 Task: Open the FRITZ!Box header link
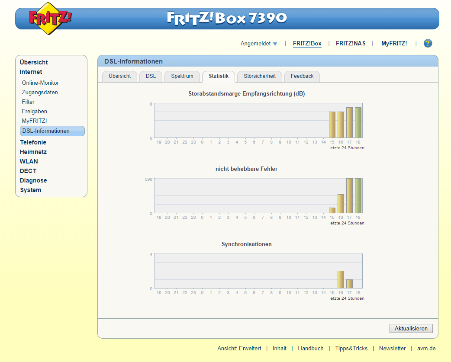(307, 43)
